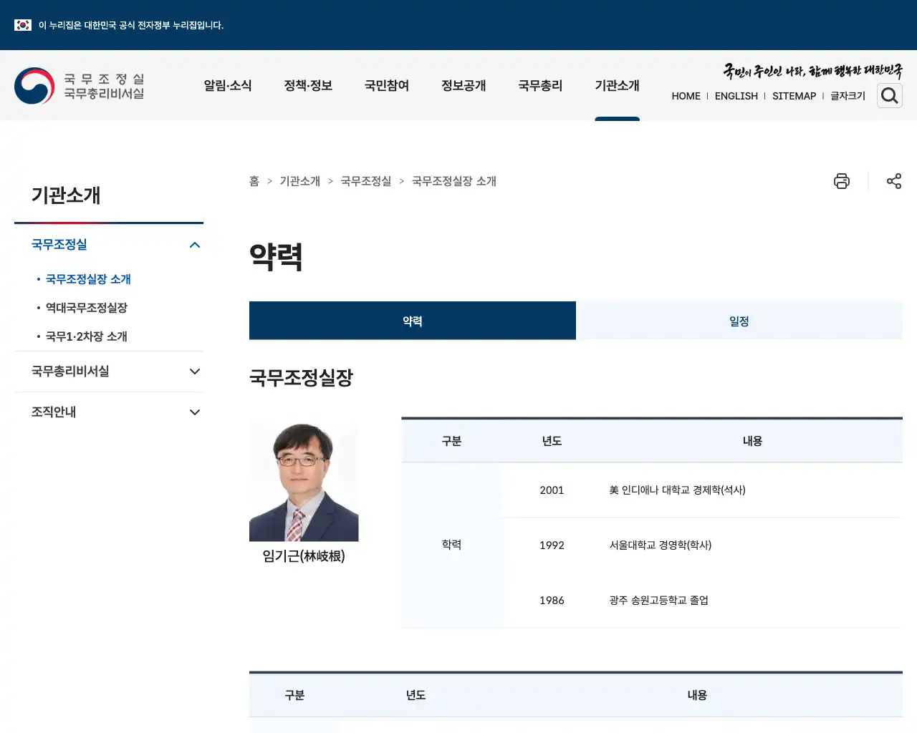This screenshot has width=917, height=733.
Task: Open the ENGLISH site link
Action: (x=736, y=96)
